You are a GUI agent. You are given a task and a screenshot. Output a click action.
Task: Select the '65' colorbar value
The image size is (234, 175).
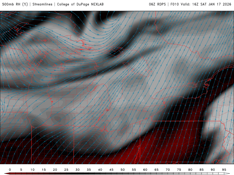coord(156,170)
